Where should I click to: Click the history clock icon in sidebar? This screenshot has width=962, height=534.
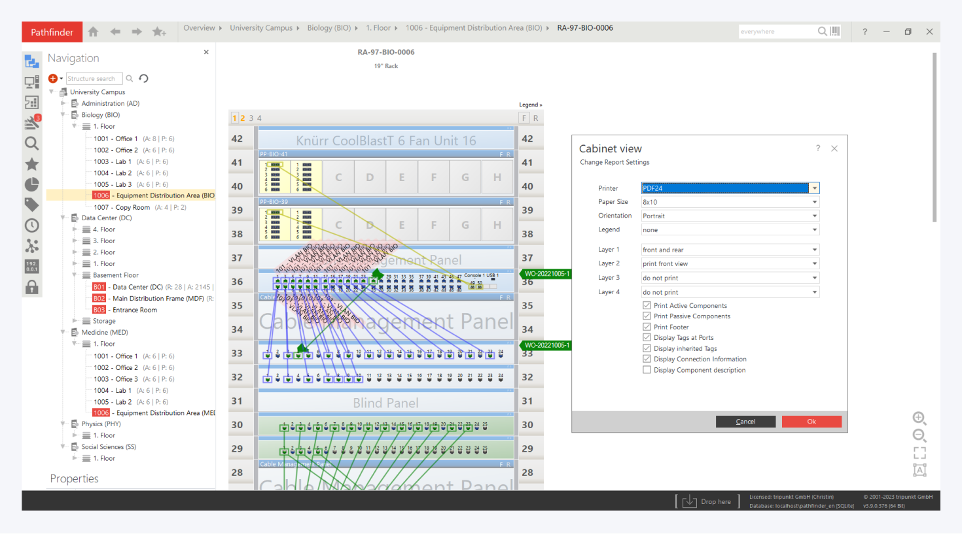coord(31,225)
